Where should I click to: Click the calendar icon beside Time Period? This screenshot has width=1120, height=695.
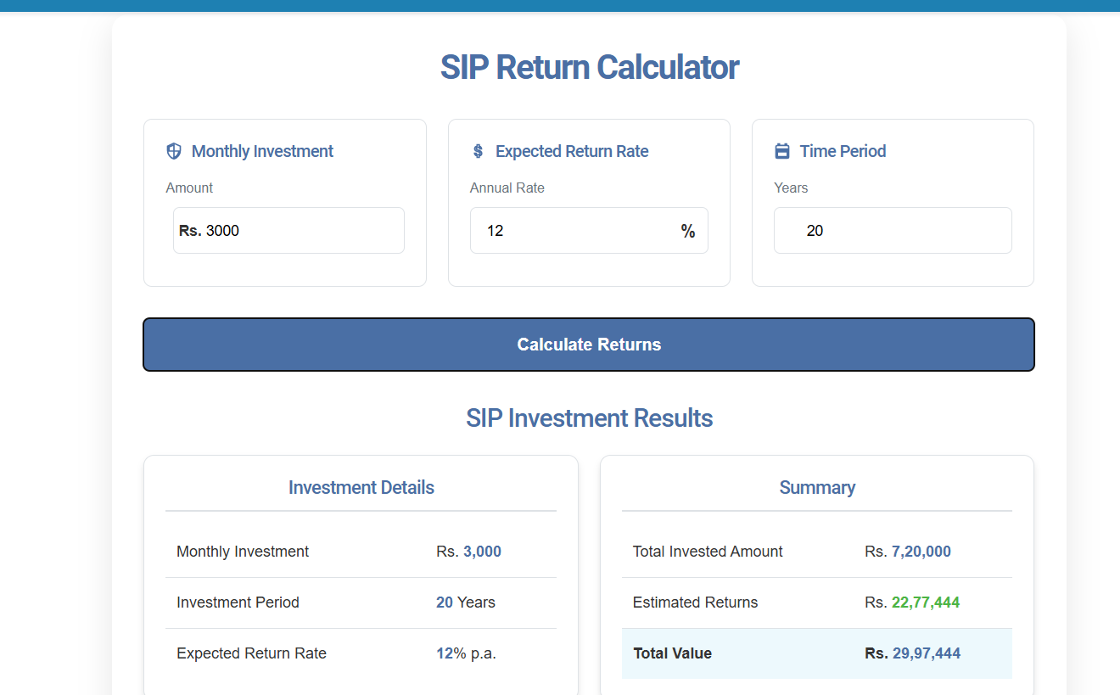[x=781, y=150]
